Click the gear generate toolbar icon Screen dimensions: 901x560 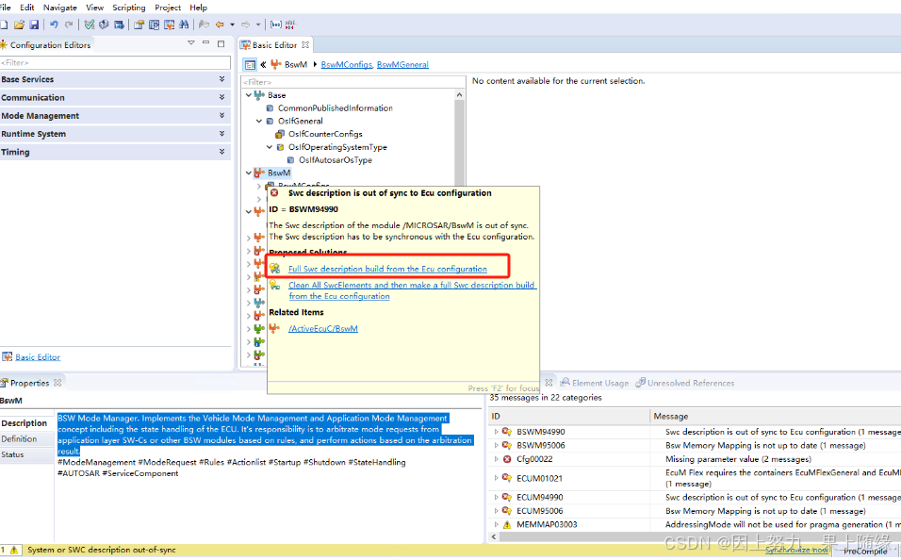pyautogui.click(x=104, y=25)
